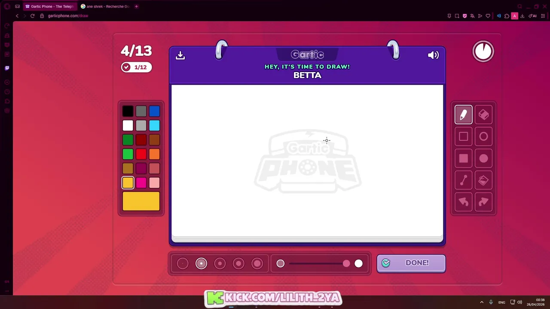The width and height of the screenshot is (550, 309).
Task: Click the heart bookmark icon in address bar
Action: [x=488, y=16]
